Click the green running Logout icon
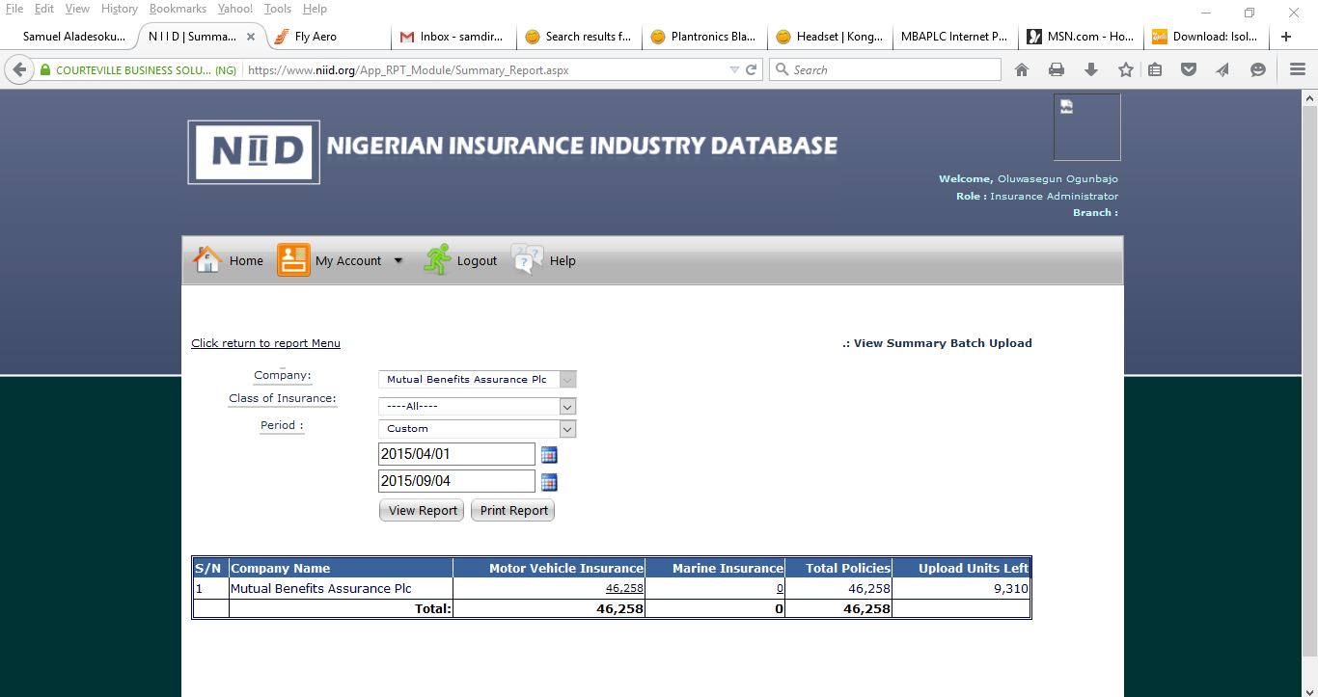This screenshot has height=697, width=1318. tap(437, 260)
